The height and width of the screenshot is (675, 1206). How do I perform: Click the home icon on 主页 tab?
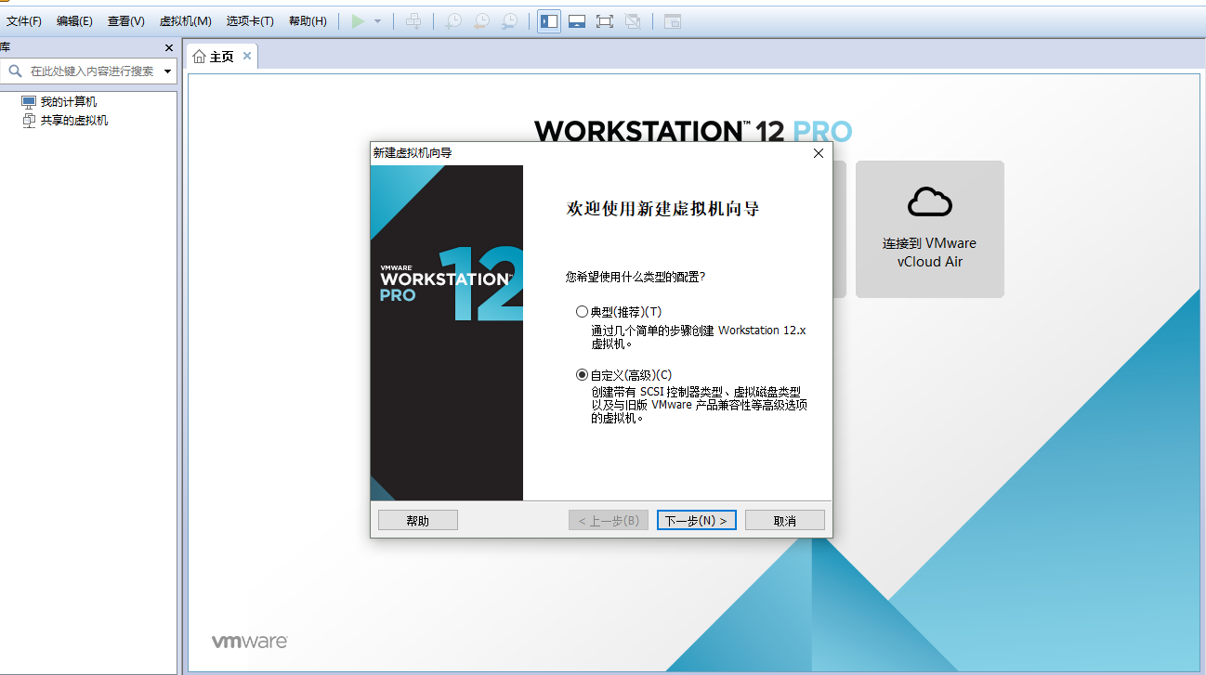199,57
